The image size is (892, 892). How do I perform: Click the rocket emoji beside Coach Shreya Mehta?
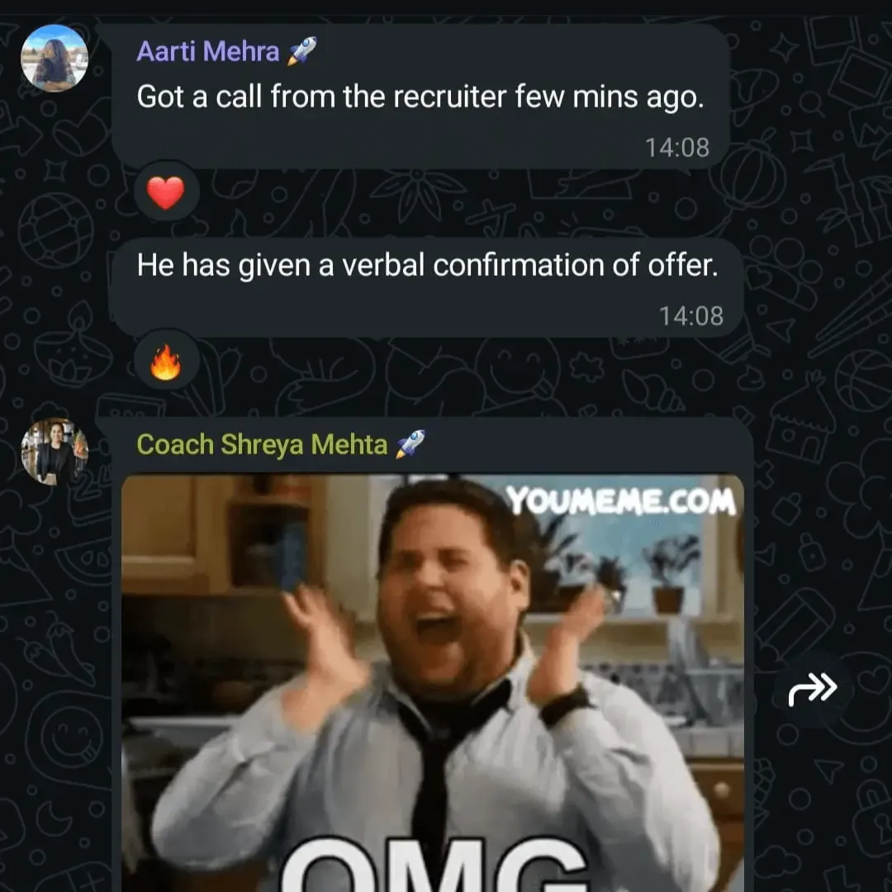410,444
